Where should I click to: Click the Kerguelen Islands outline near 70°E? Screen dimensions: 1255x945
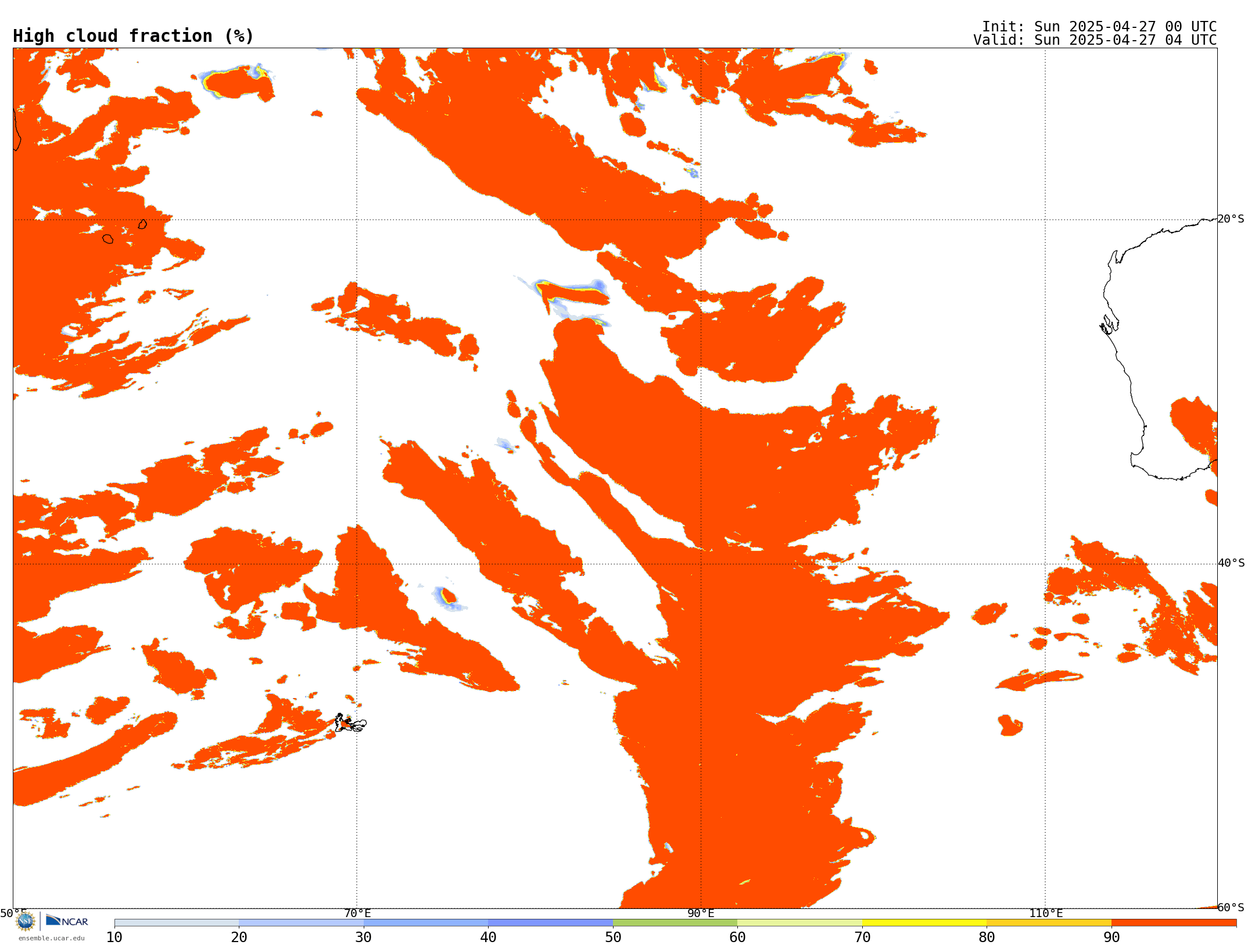coord(350,723)
